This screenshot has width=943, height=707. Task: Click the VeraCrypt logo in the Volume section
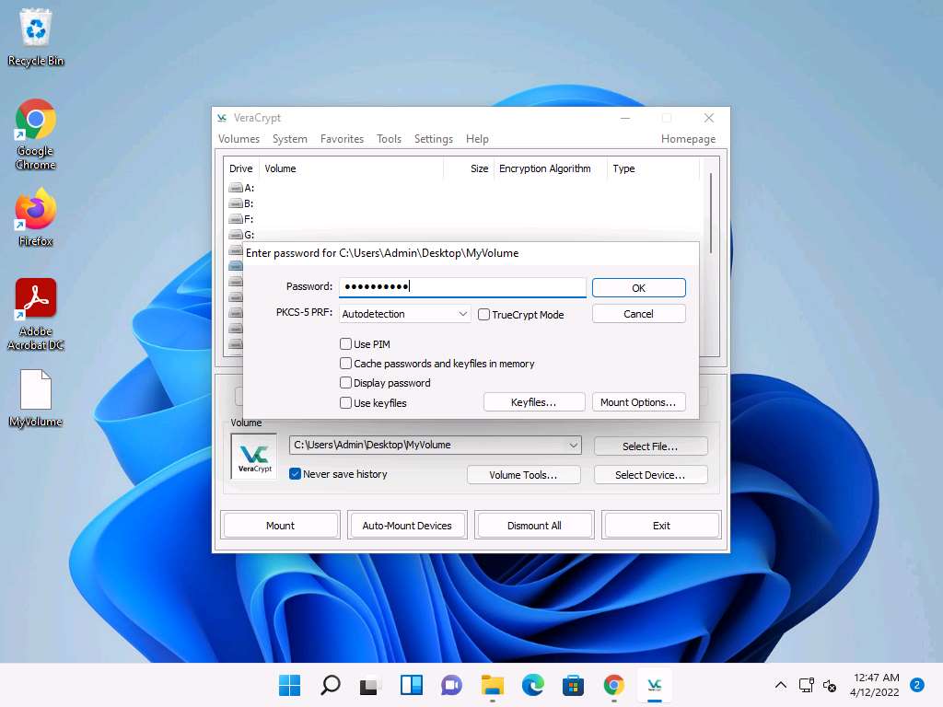point(254,456)
